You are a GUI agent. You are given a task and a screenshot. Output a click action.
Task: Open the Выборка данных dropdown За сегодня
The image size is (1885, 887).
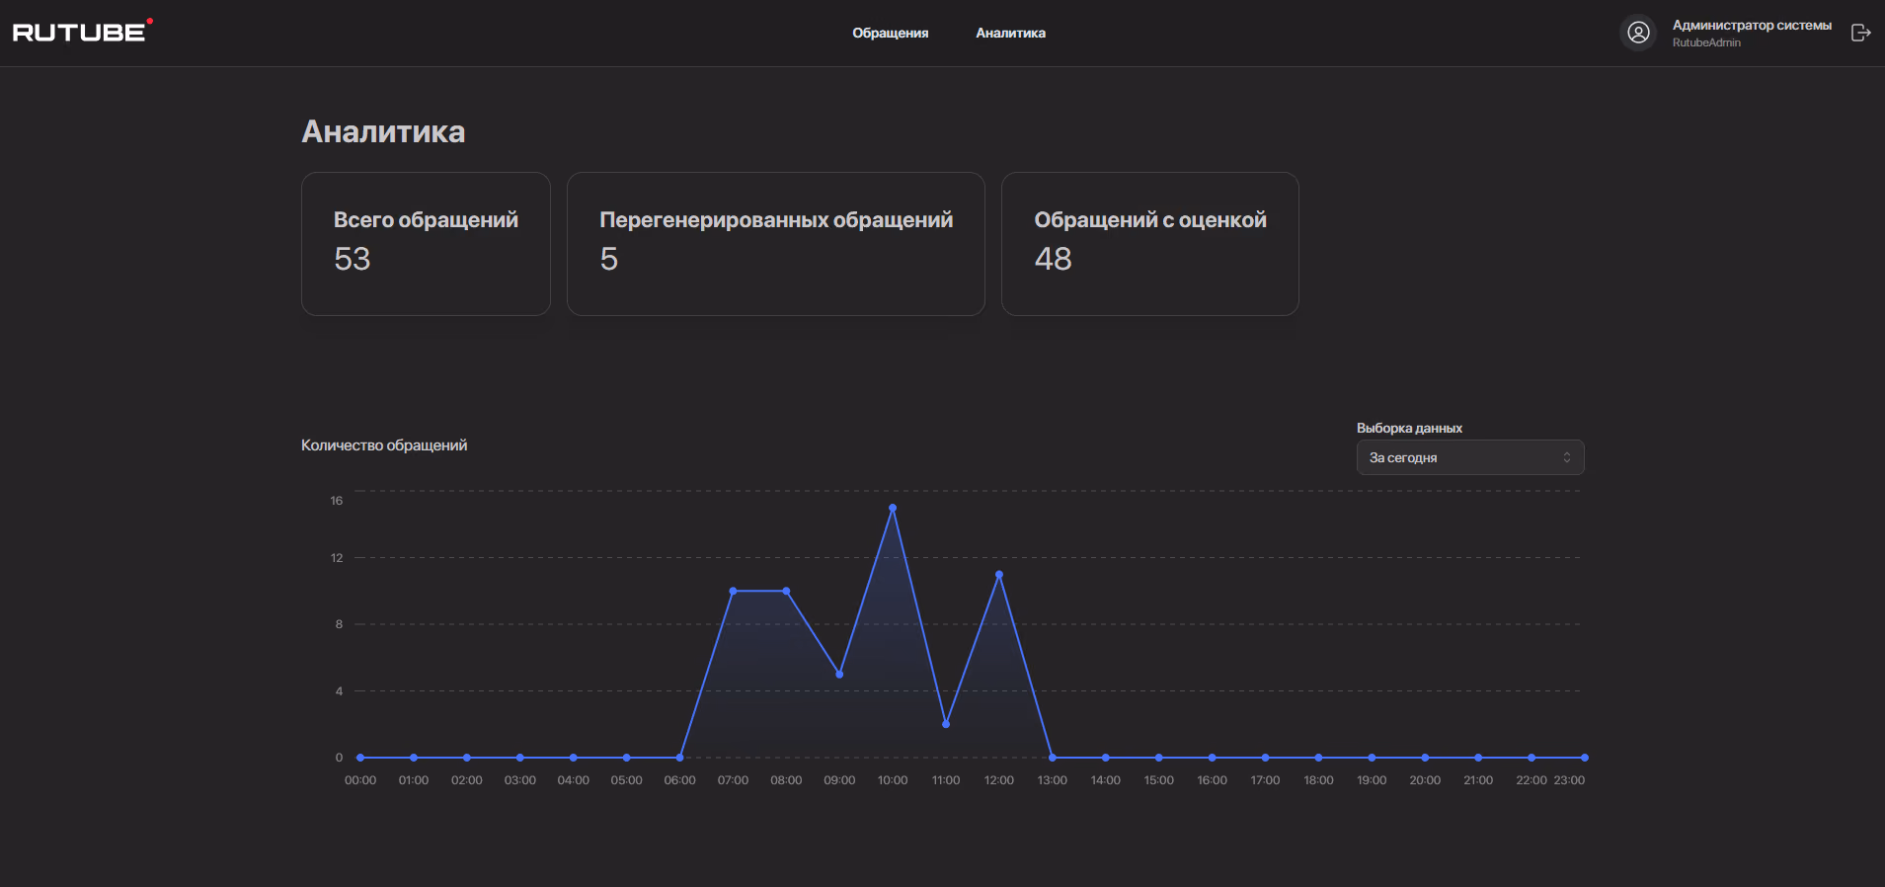1470,457
